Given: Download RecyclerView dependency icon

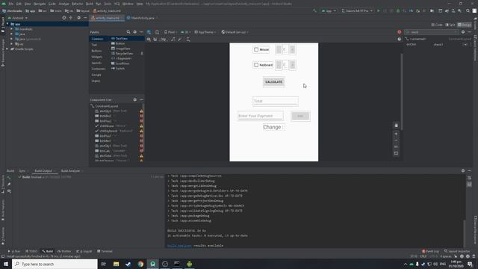Looking at the screenshot, I should click(x=141, y=54).
